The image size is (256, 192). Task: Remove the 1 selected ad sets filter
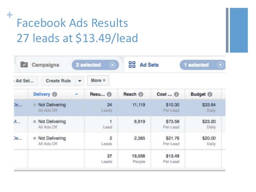pos(220,65)
